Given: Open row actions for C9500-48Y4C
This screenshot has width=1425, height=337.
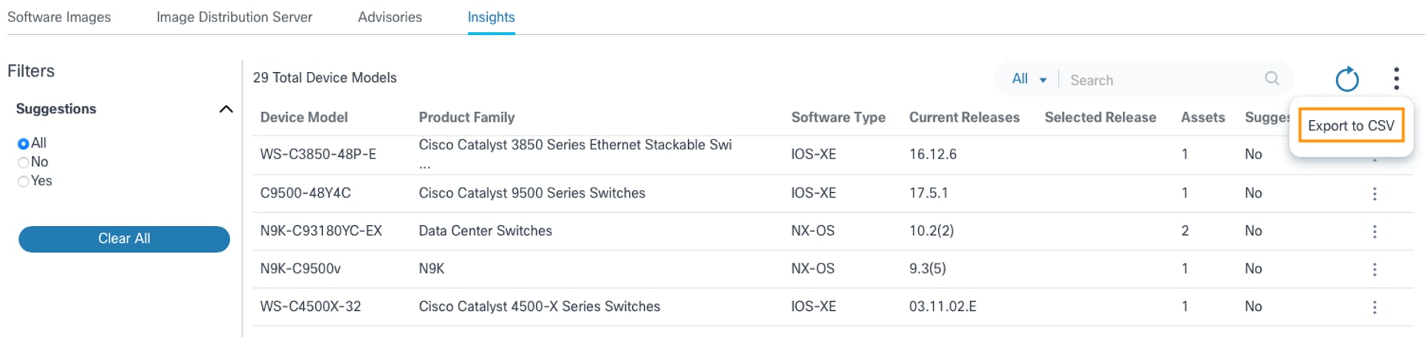Looking at the screenshot, I should 1374,194.
